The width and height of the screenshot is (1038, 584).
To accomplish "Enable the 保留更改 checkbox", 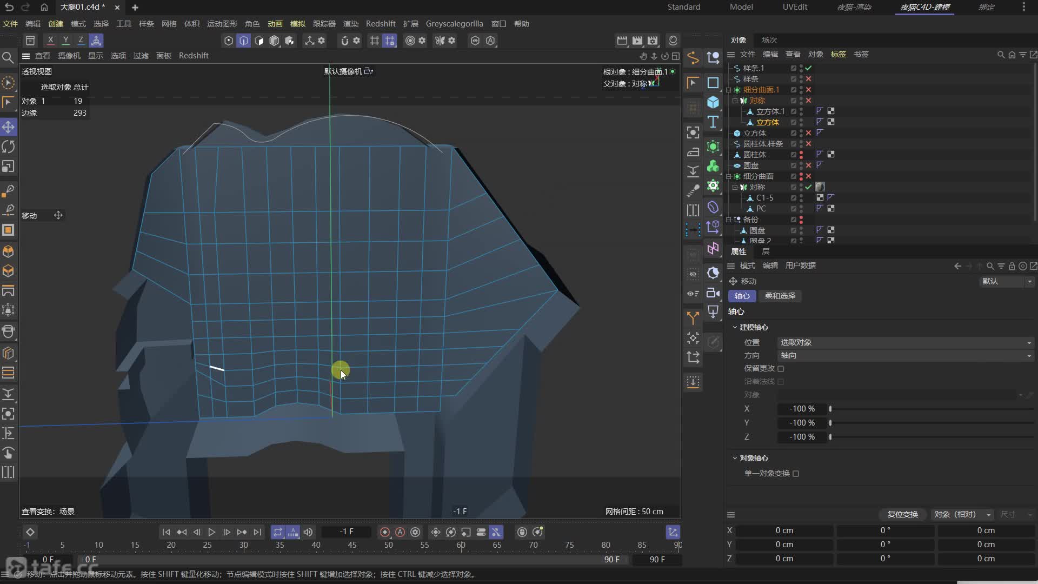I will [x=781, y=369].
